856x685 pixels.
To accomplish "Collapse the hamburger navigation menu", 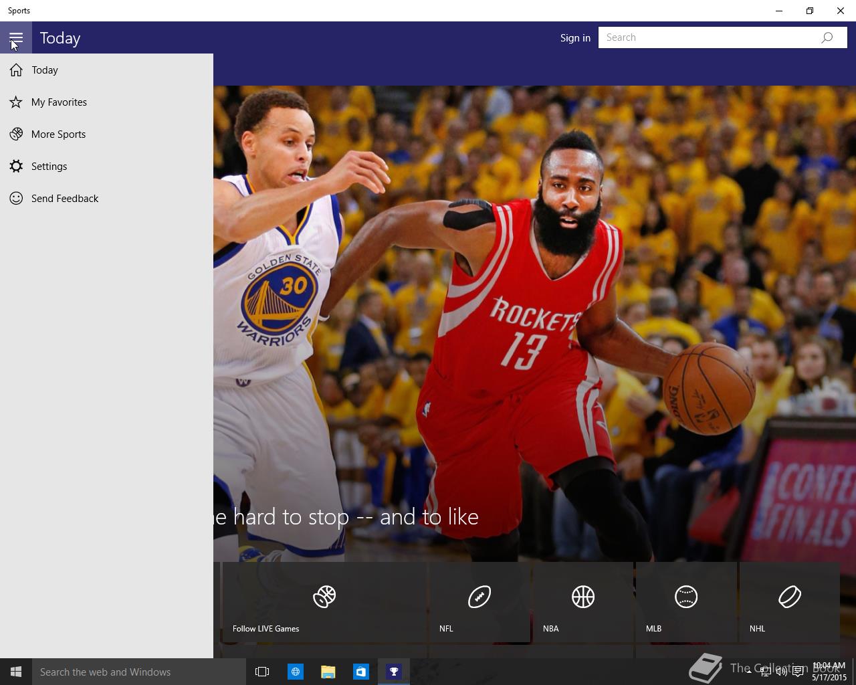I will (x=16, y=37).
